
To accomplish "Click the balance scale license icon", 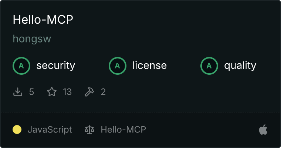I will [89, 130].
